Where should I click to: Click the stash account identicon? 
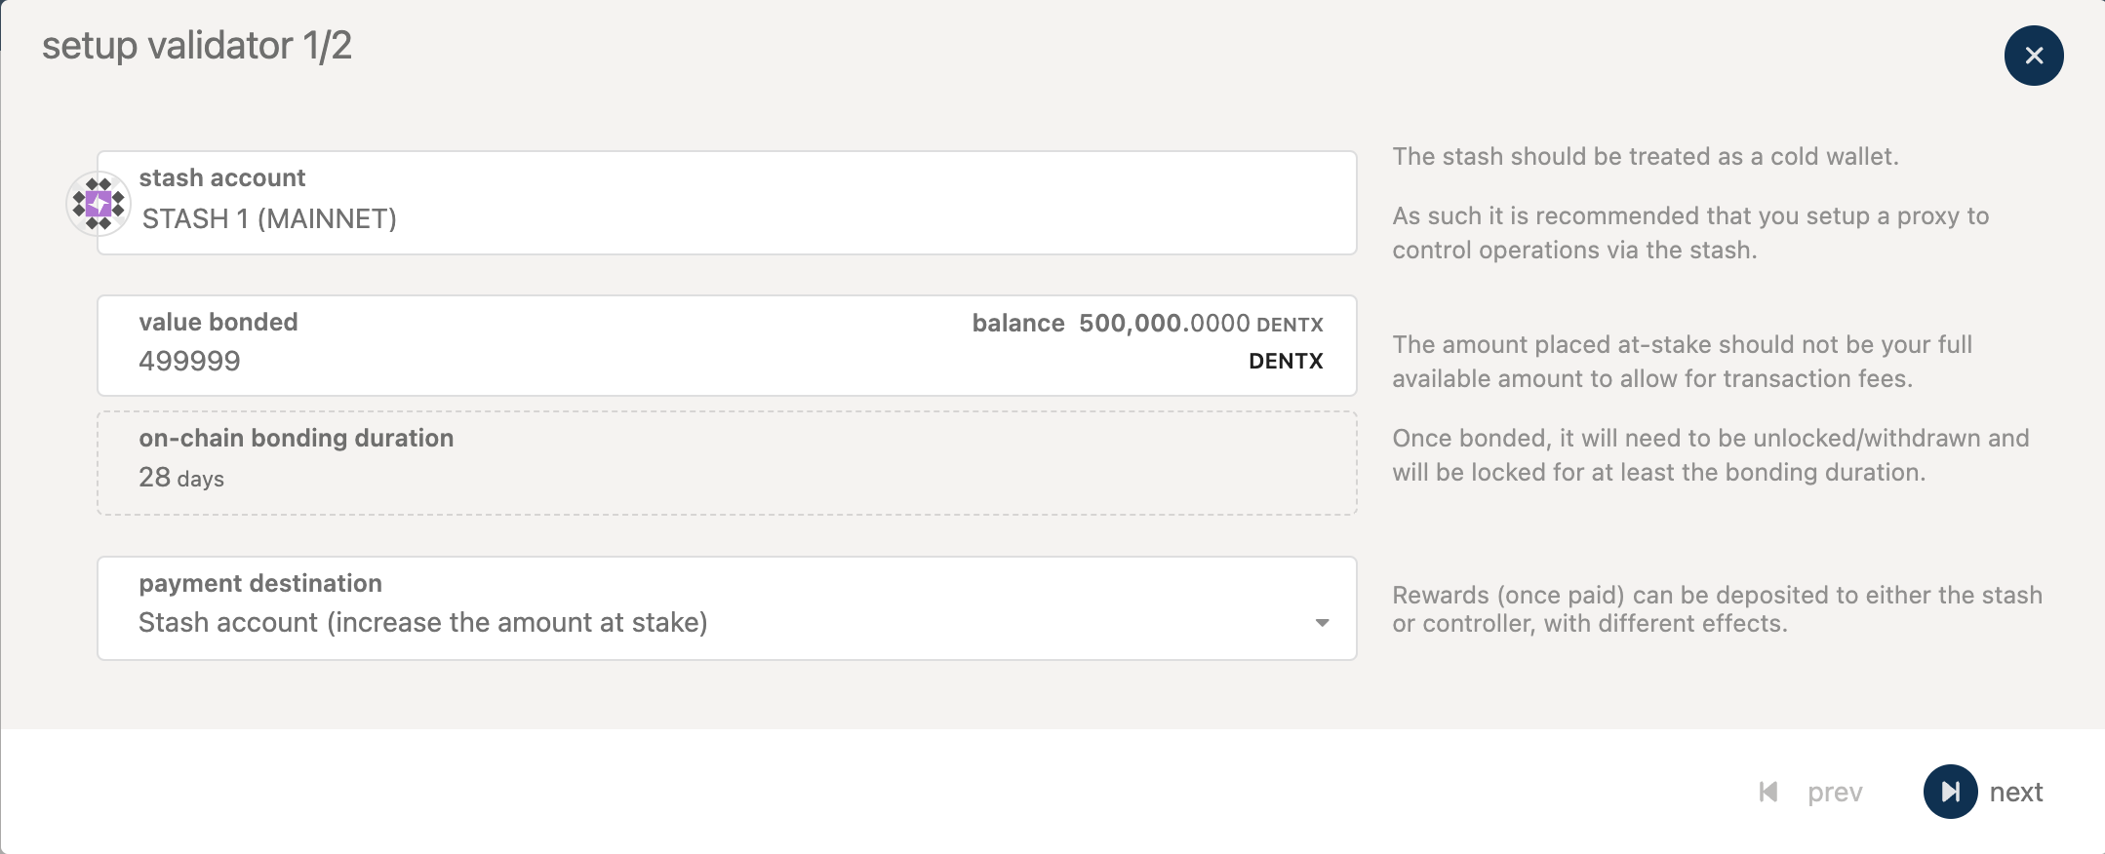coord(99,204)
